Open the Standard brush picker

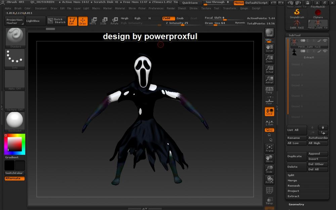pos(15,38)
